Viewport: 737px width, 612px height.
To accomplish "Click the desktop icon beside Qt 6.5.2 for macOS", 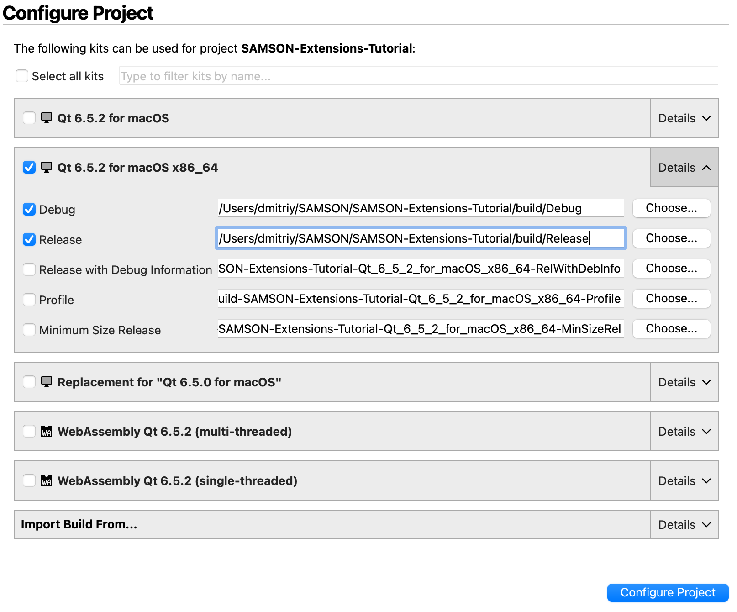I will 46,118.
